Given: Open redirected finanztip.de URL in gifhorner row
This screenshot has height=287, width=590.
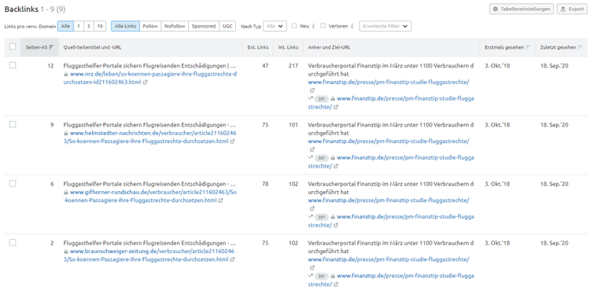Looking at the screenshot, I should point(391,221).
